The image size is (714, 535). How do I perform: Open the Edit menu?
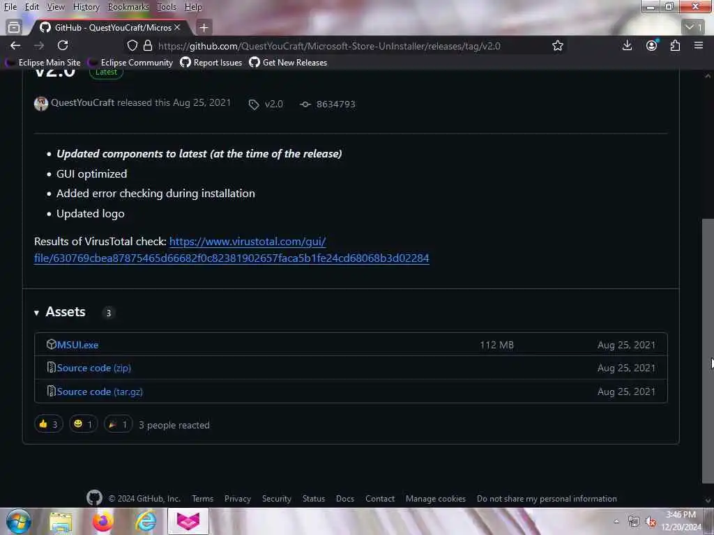(x=31, y=7)
